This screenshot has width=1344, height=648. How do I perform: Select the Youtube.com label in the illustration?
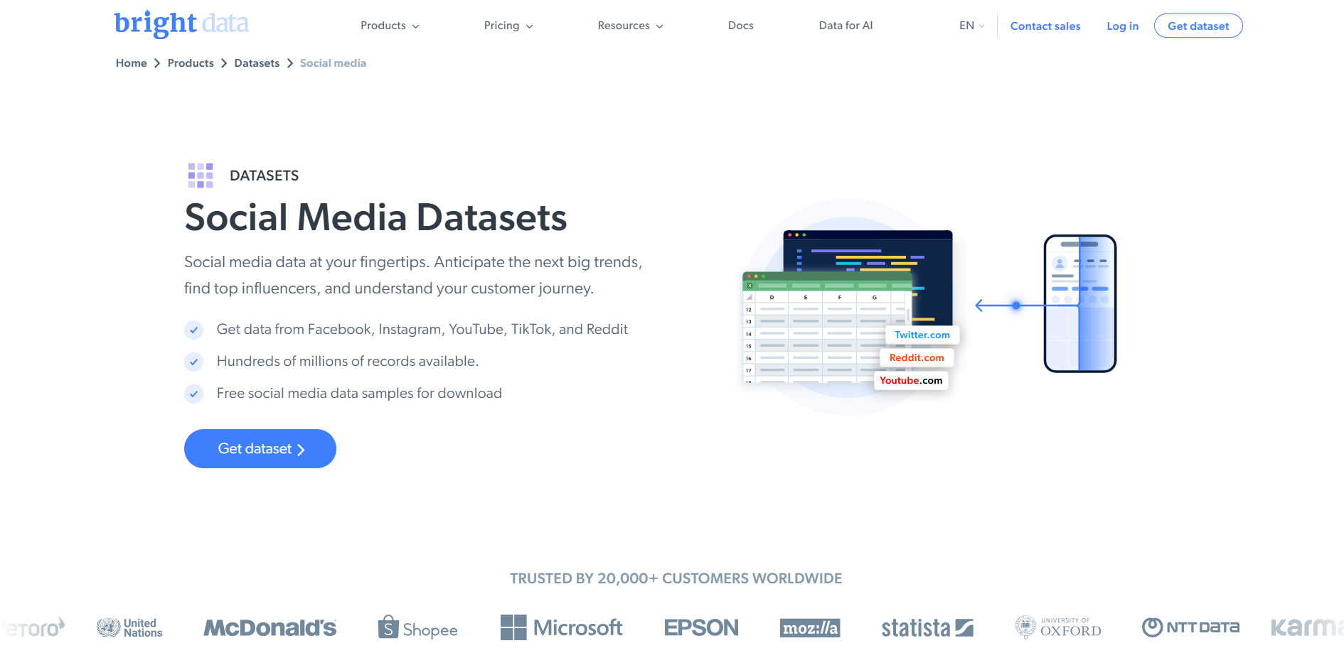tap(911, 380)
